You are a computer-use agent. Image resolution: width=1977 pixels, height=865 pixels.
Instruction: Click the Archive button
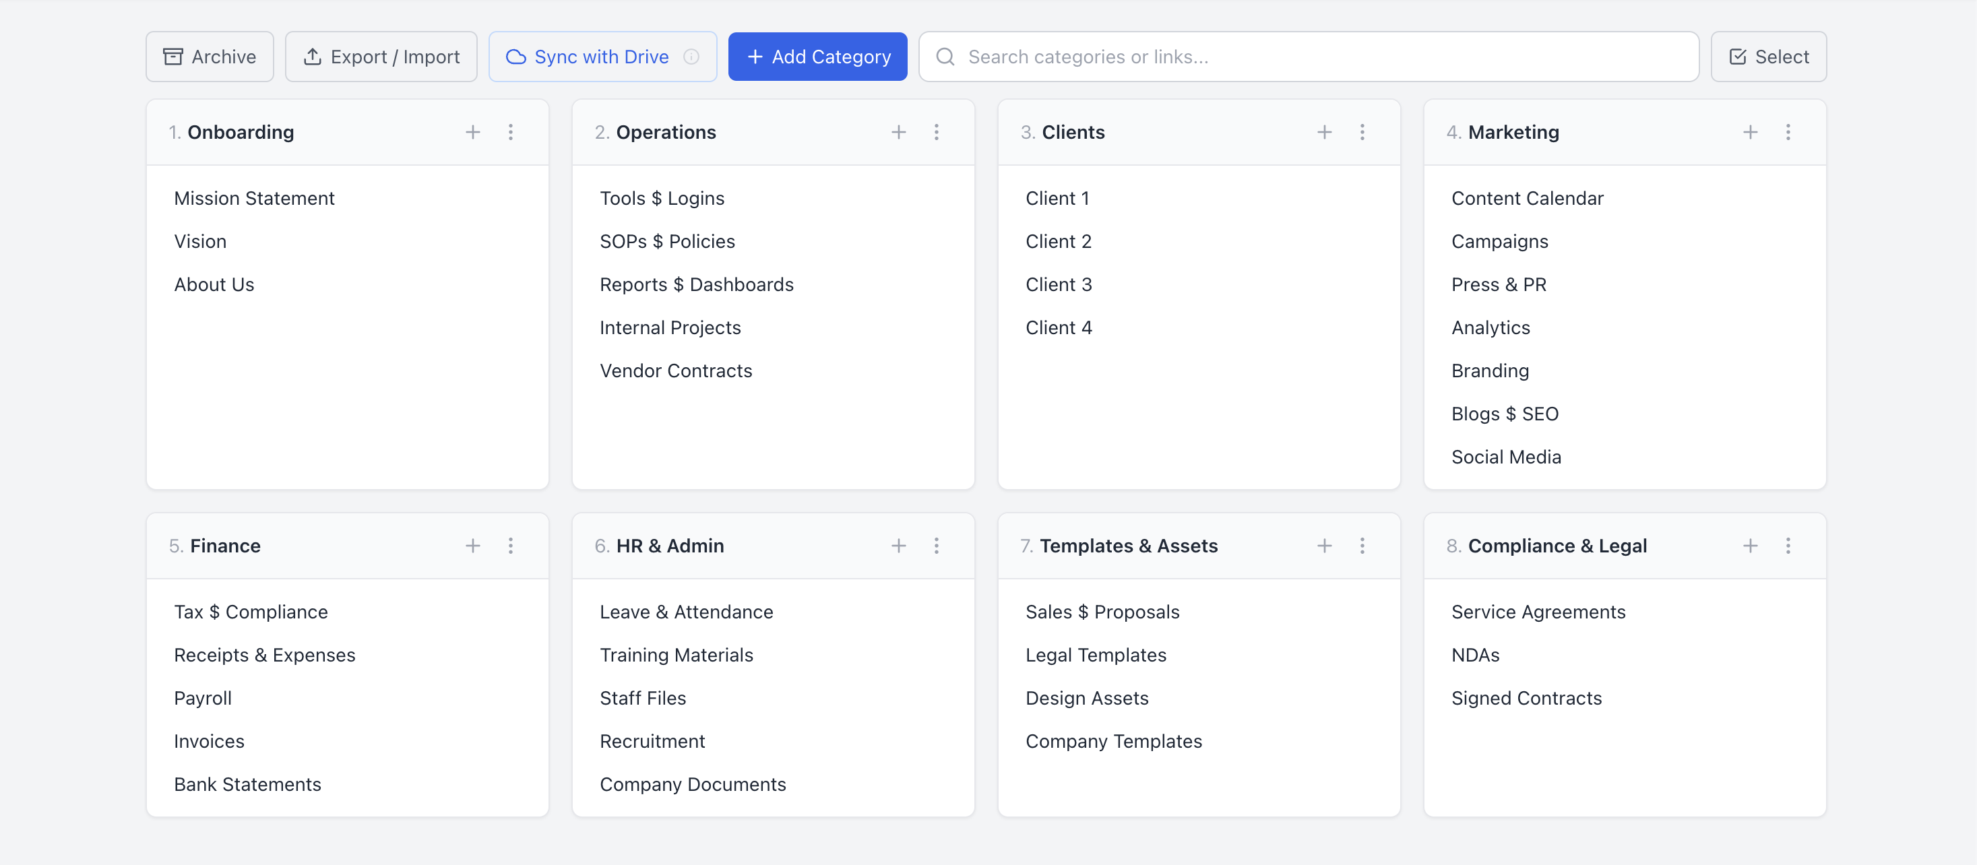point(210,57)
